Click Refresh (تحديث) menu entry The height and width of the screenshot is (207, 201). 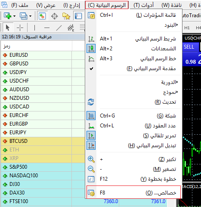point(134,102)
